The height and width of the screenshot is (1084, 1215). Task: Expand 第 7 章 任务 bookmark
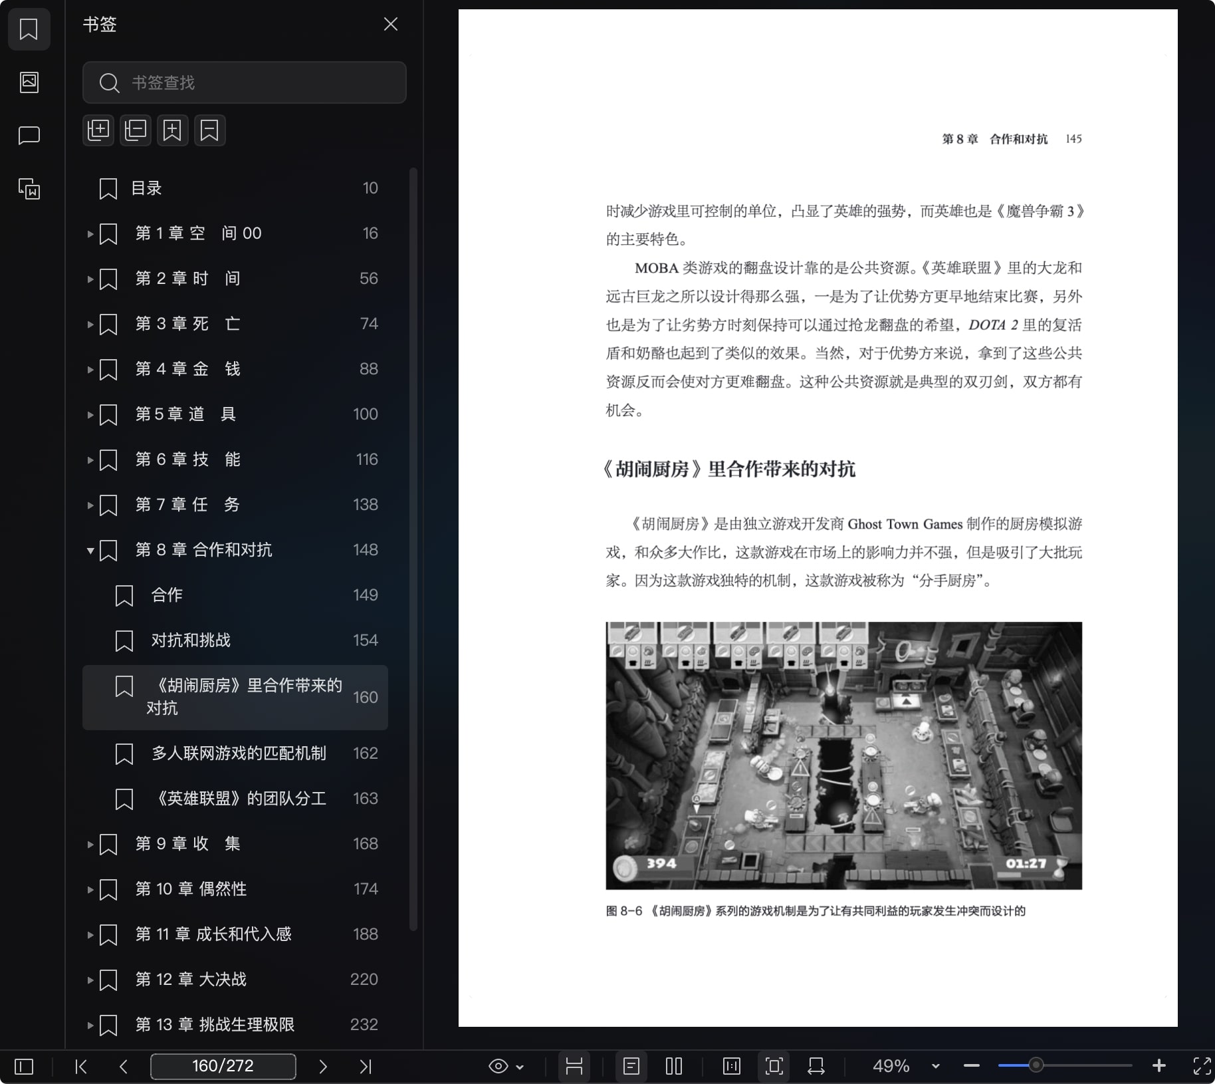click(90, 505)
